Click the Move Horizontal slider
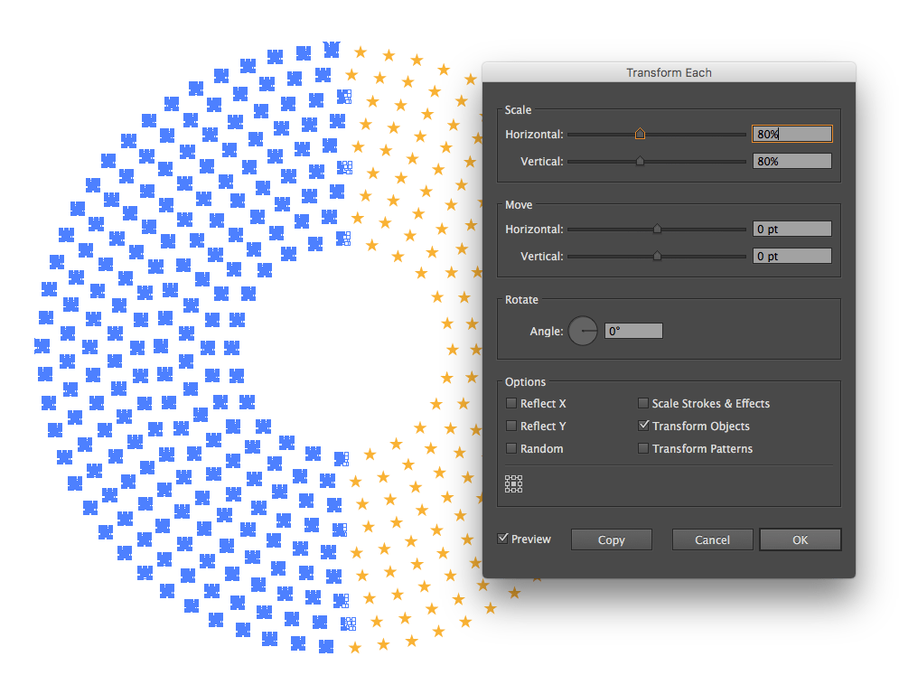The image size is (899, 694). coord(657,229)
